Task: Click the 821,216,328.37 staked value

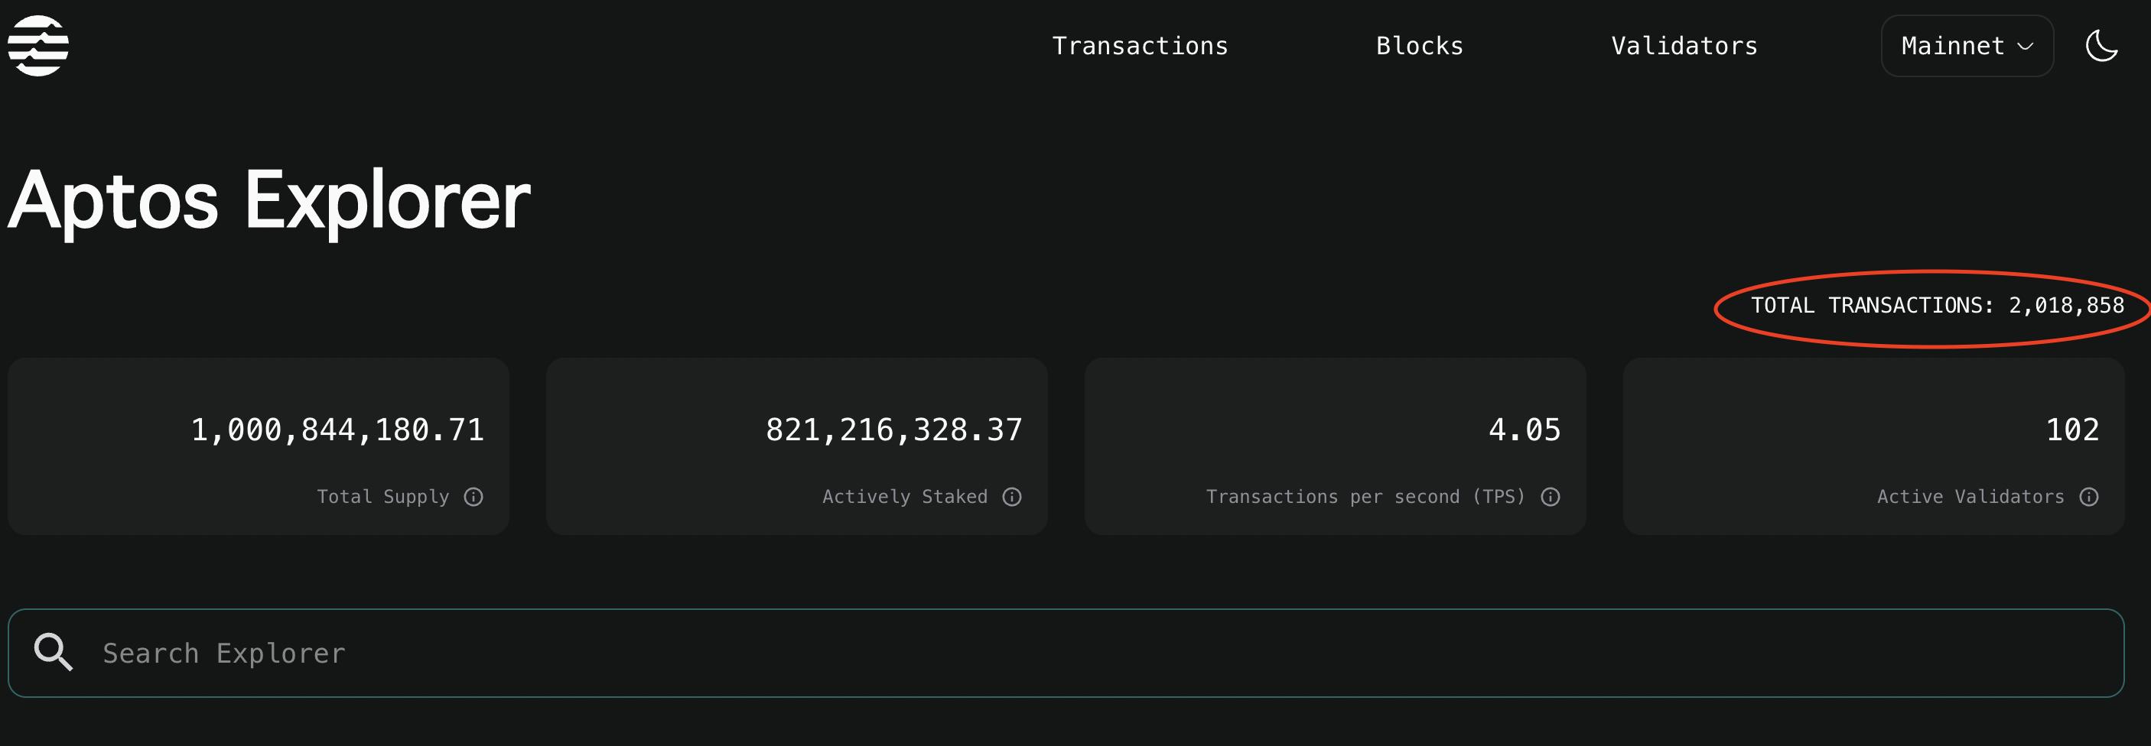Action: tap(893, 430)
